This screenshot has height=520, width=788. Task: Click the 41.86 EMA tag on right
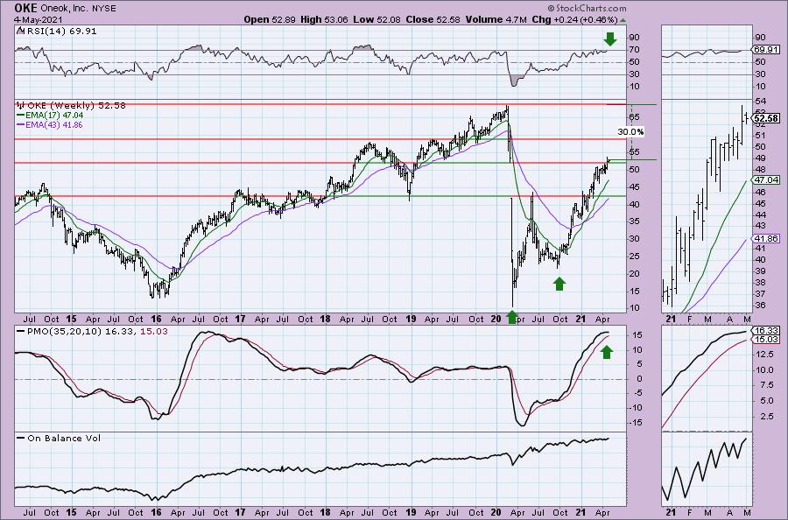[x=766, y=239]
